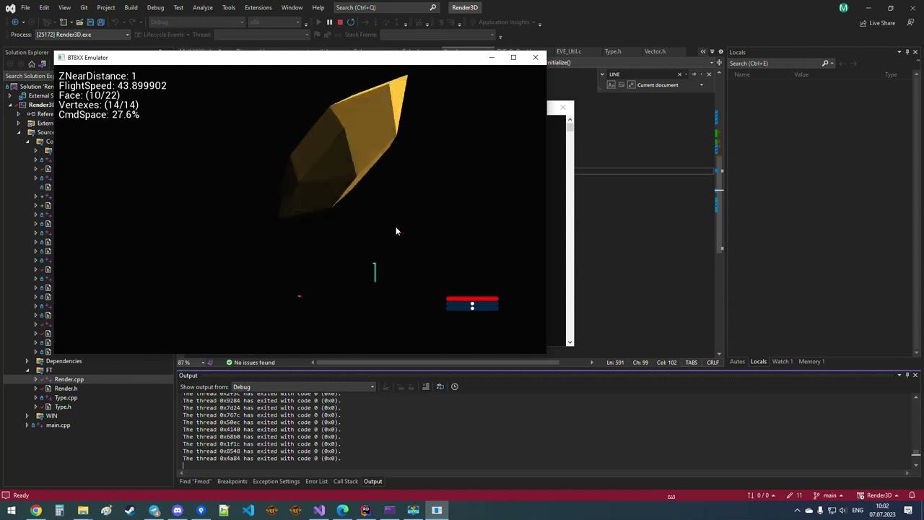Toggle regular expressions in find box
This screenshot has height=520, width=924.
tap(630, 85)
